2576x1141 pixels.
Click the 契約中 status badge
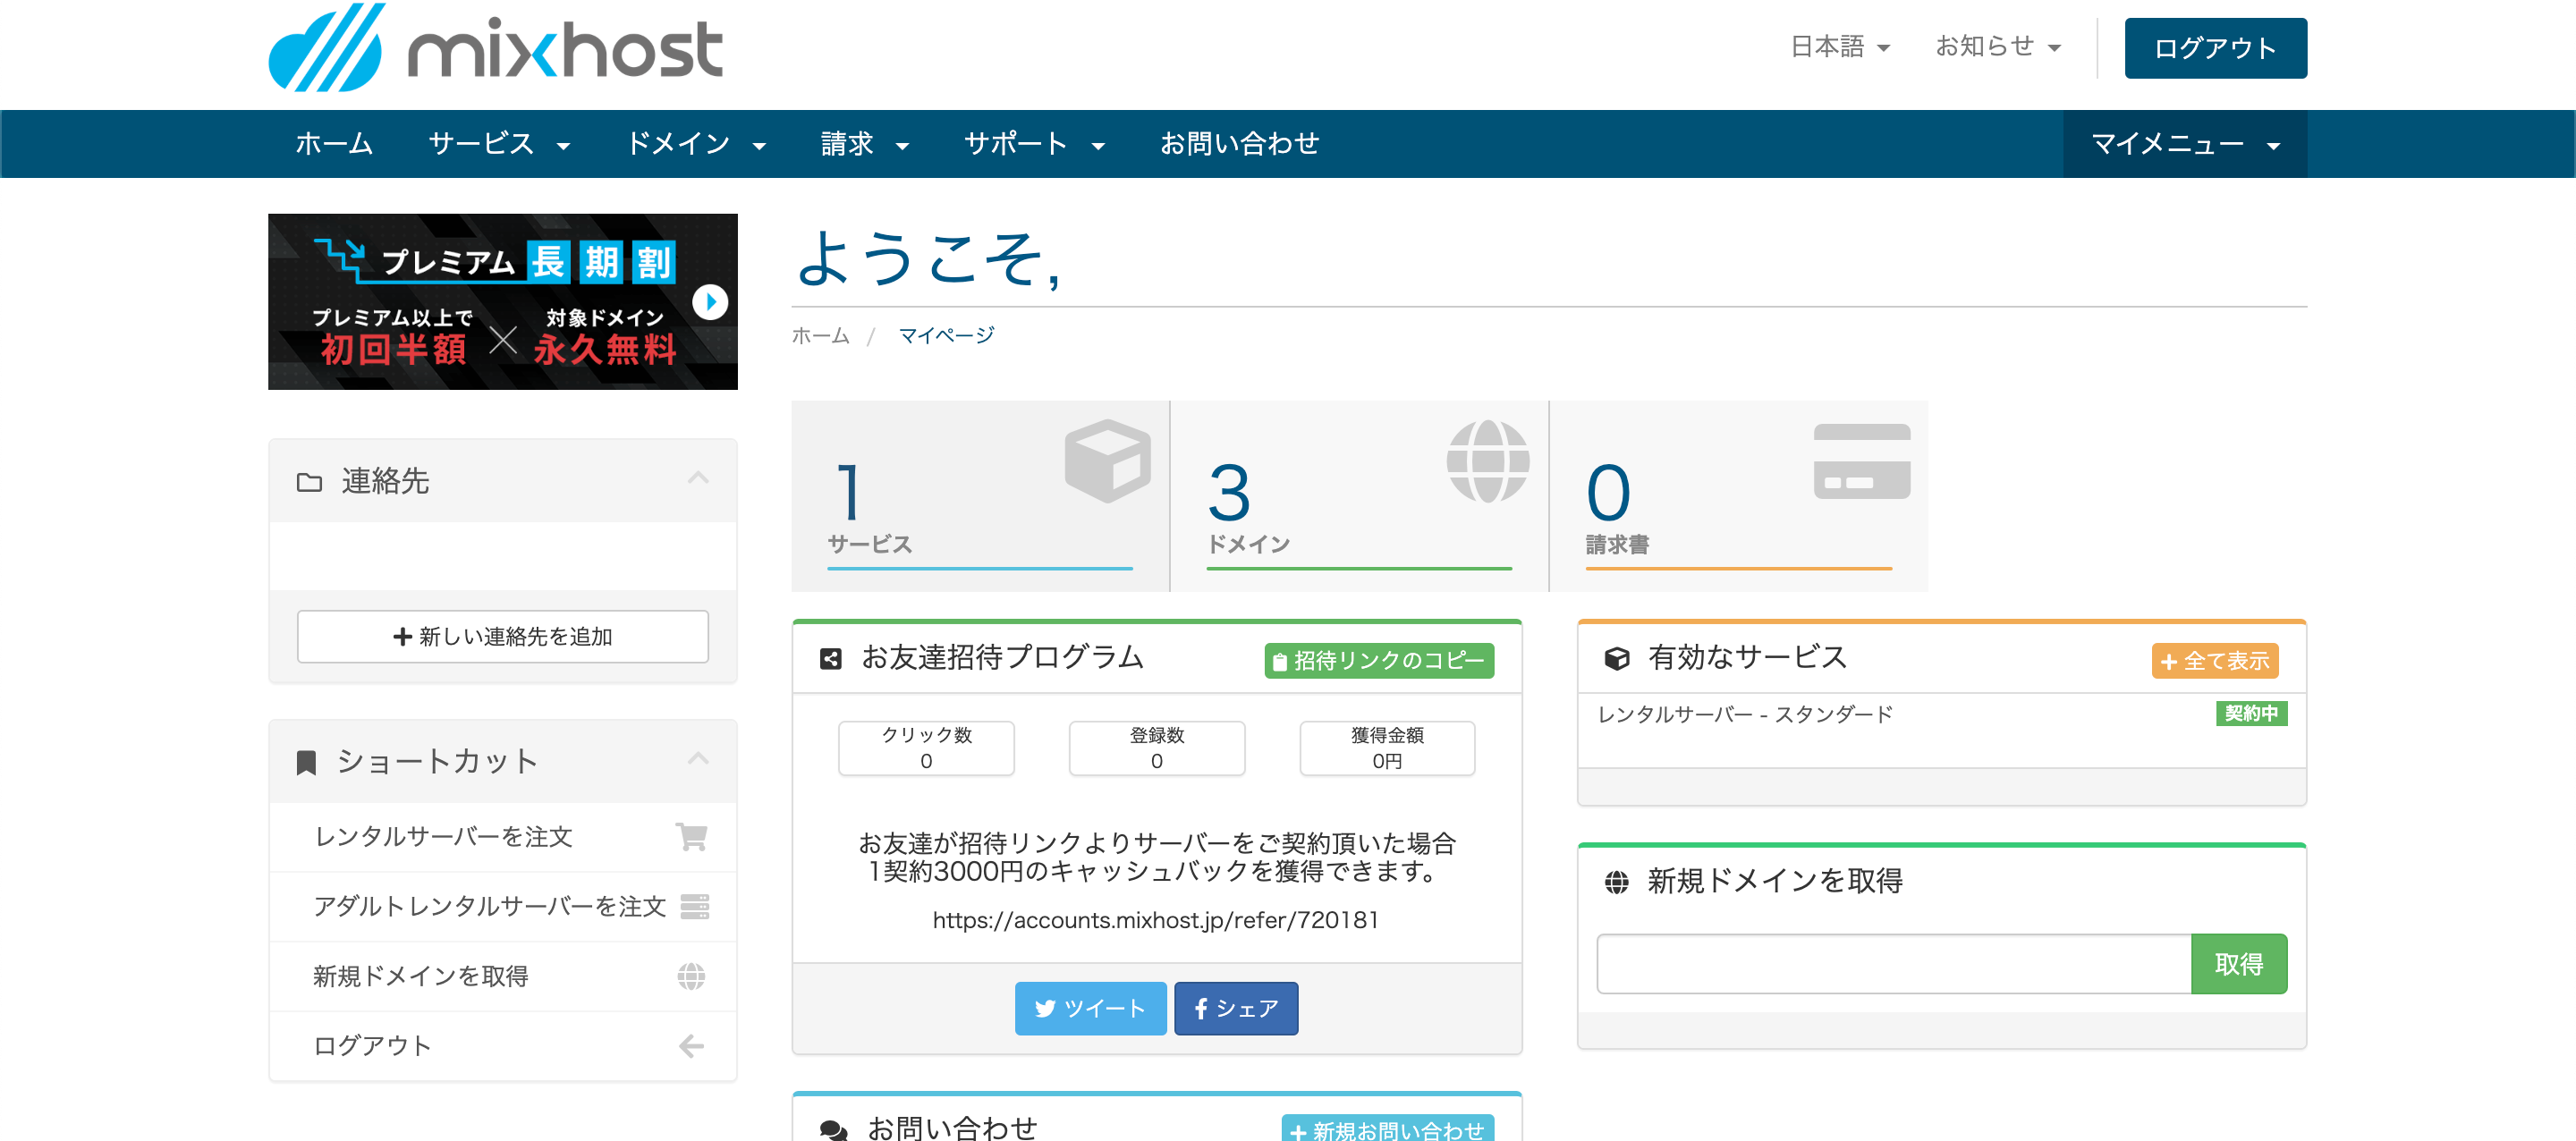pyautogui.click(x=2251, y=713)
